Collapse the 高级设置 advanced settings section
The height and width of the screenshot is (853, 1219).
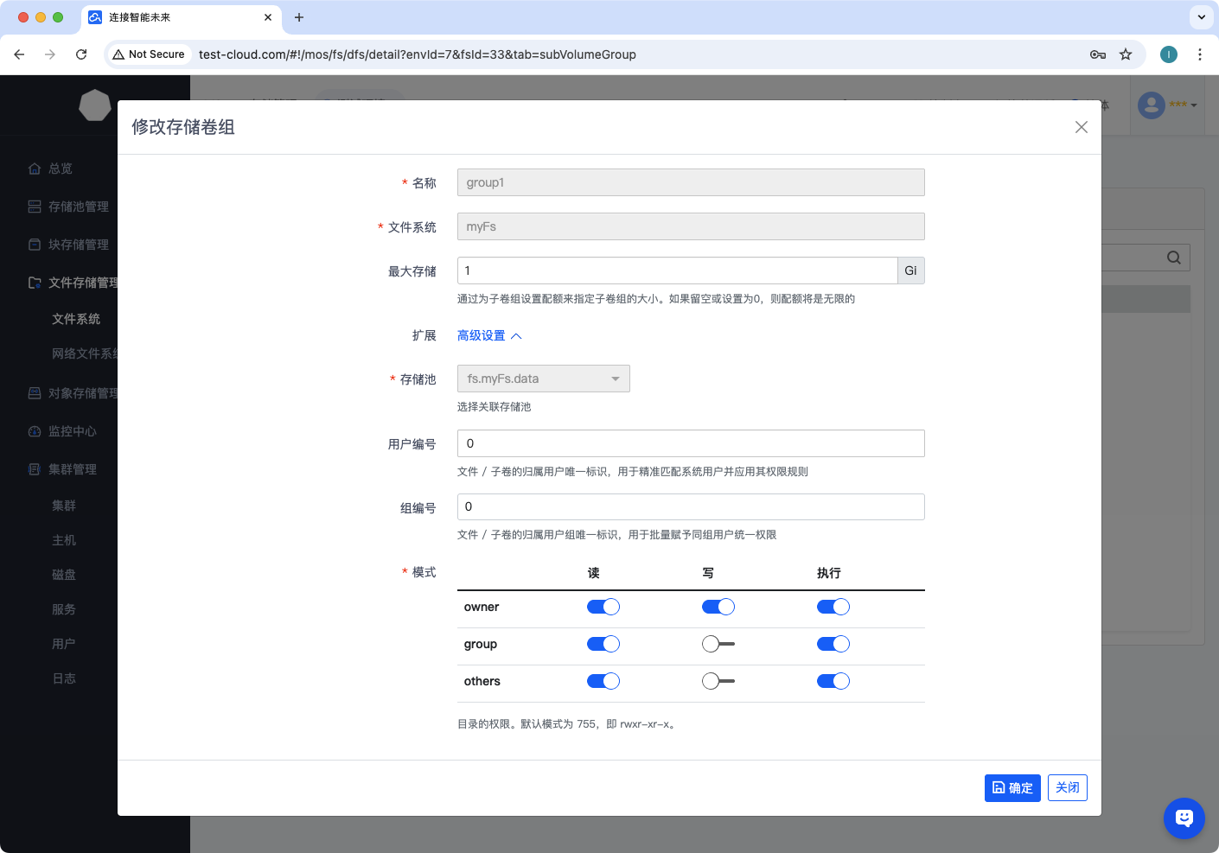[x=489, y=335]
